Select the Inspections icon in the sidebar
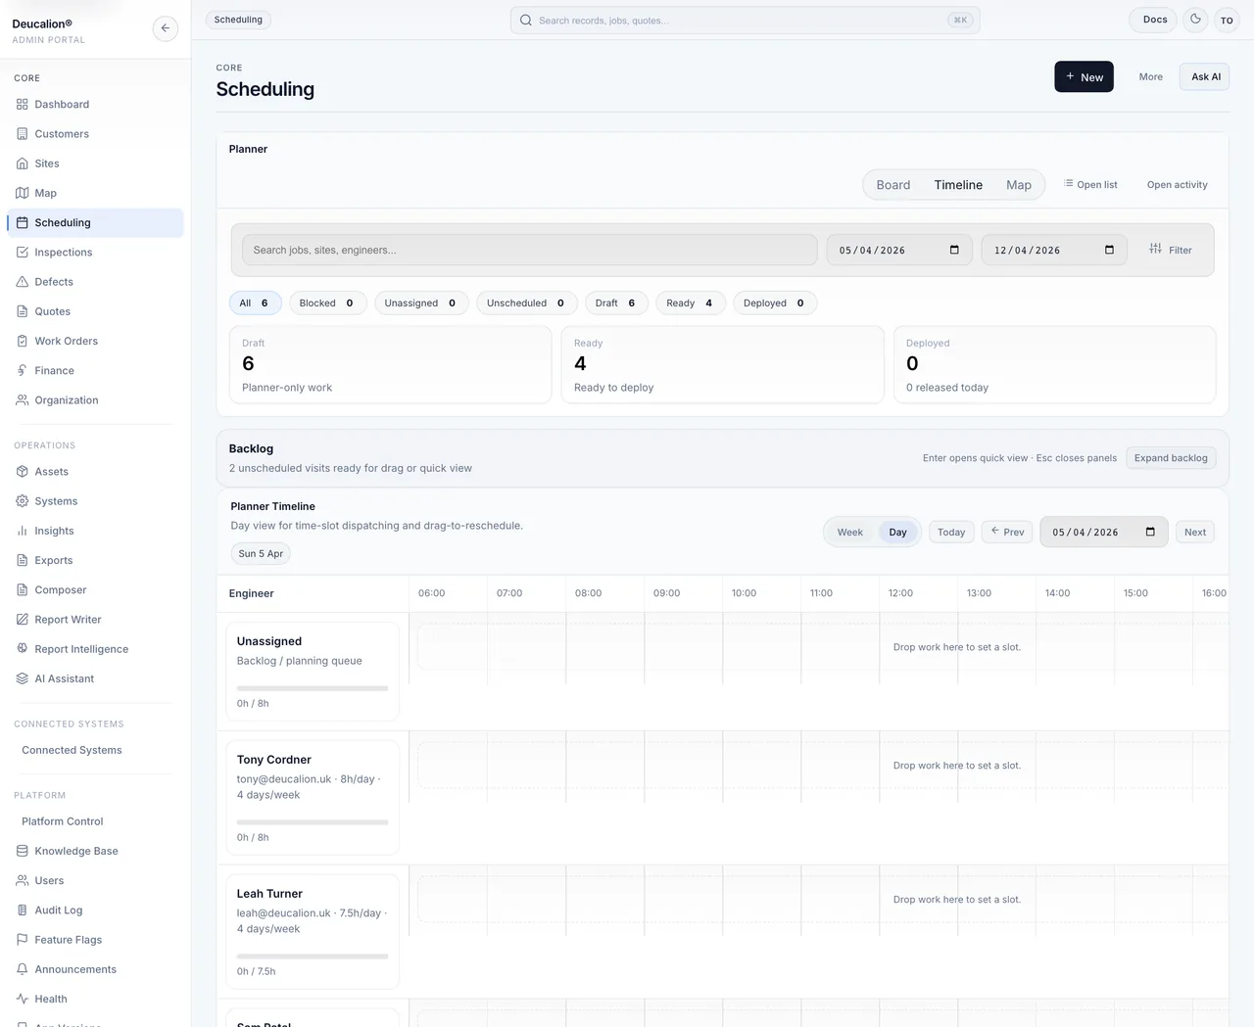Viewport: 1254px width, 1027px height. pyautogui.click(x=23, y=252)
